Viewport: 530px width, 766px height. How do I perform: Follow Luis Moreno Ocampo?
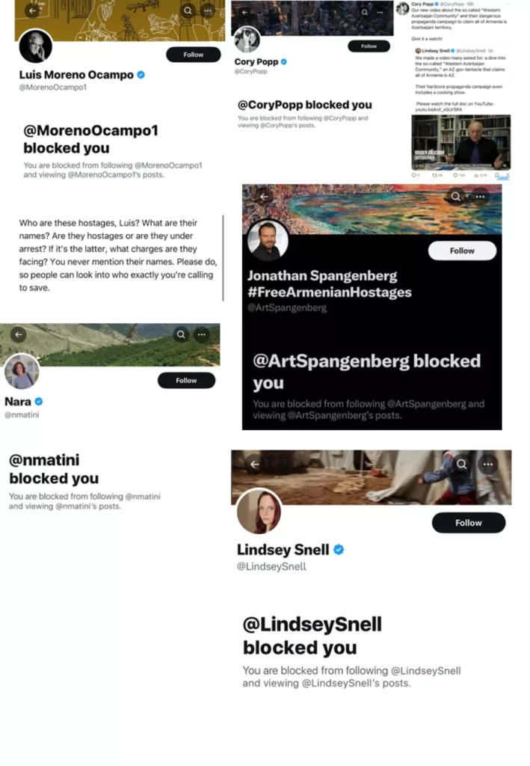[194, 55]
